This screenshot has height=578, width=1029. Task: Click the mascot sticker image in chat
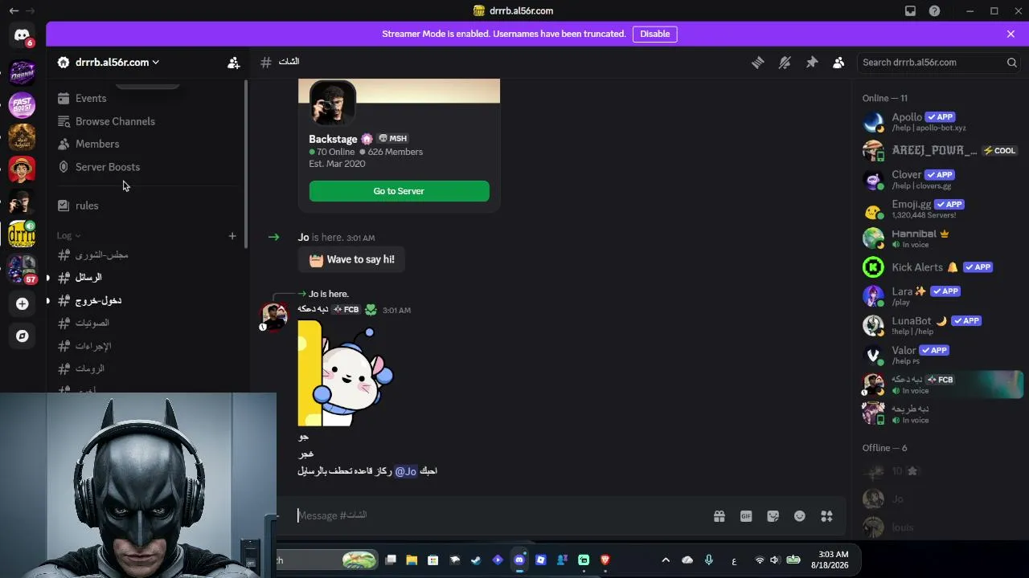click(346, 373)
